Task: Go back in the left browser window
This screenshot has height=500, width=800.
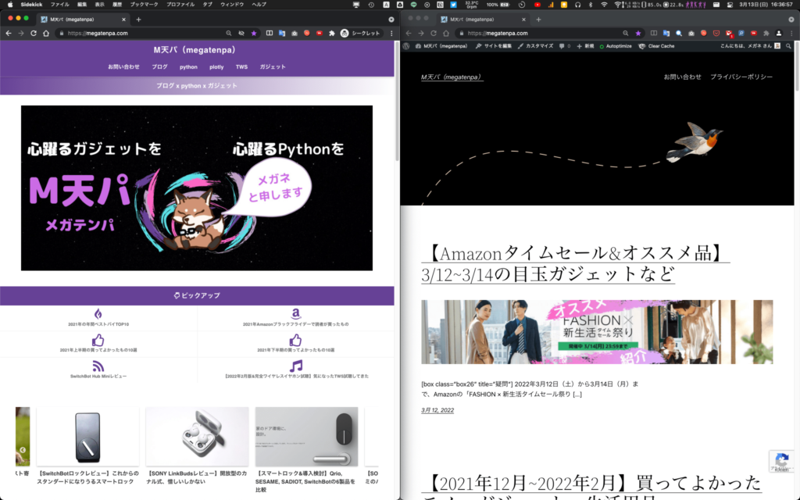Action: point(9,33)
